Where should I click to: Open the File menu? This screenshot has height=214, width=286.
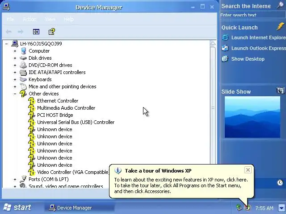click(x=10, y=19)
